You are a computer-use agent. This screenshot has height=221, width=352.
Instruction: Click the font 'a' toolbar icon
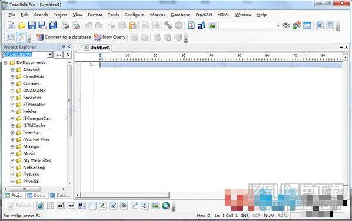pos(201,25)
